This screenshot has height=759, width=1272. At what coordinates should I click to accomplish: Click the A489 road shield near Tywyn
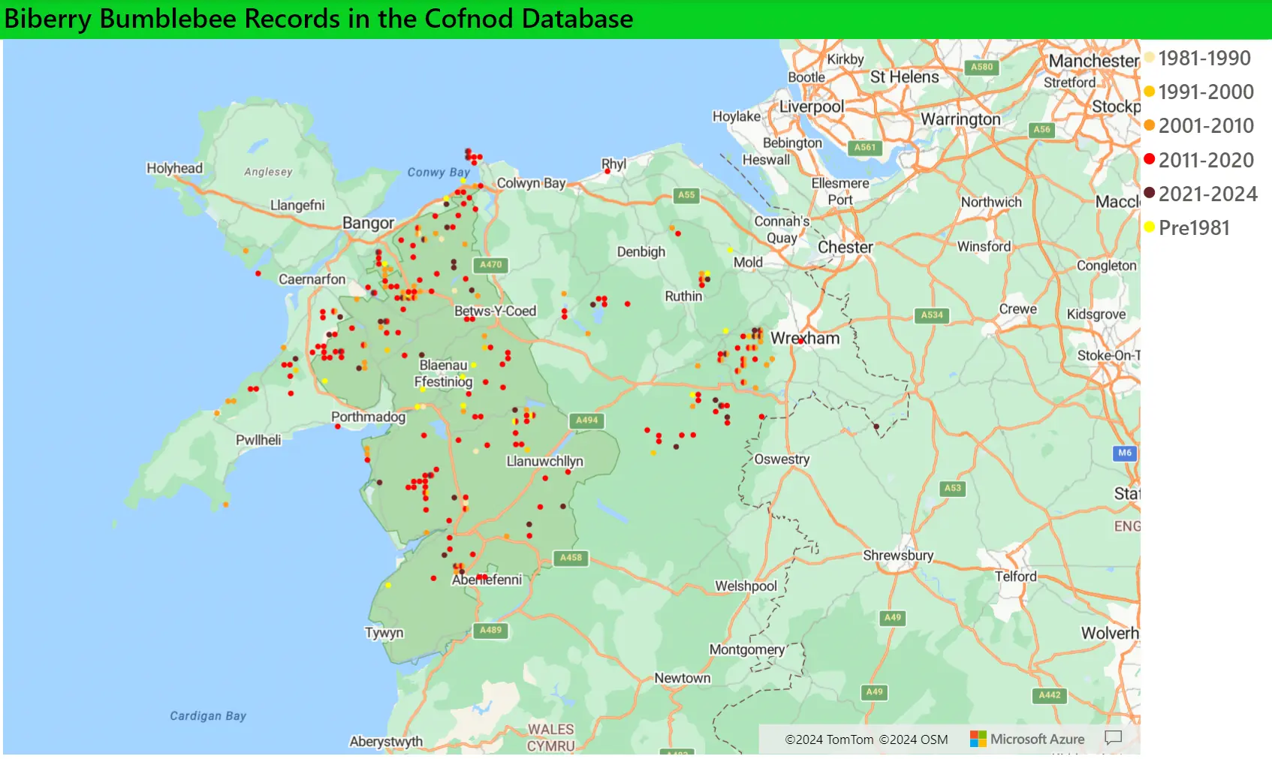(x=490, y=631)
